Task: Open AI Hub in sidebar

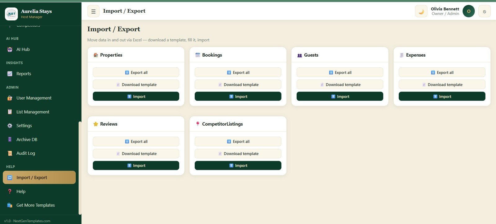Action: (x=39, y=50)
